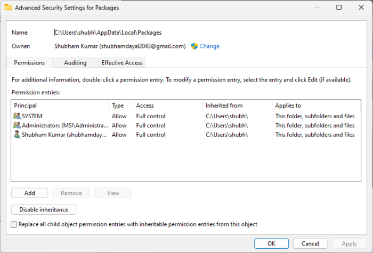Image resolution: width=373 pixels, height=253 pixels.
Task: Click the SYSTEM principal group icon
Action: point(17,116)
